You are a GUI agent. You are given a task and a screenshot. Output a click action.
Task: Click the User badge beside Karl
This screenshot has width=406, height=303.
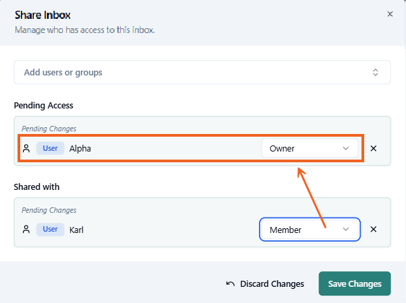[51, 230]
